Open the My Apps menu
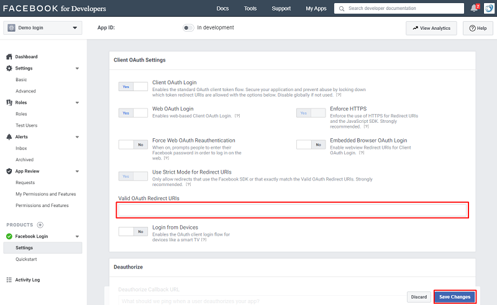The image size is (497, 305). point(316,9)
